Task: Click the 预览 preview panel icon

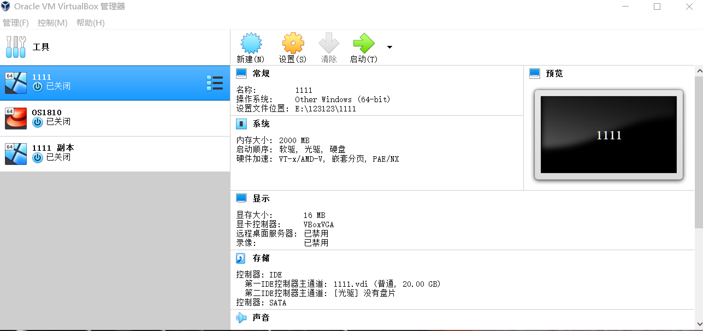Action: pos(534,73)
